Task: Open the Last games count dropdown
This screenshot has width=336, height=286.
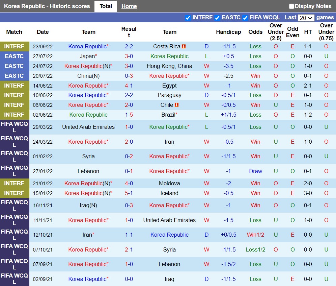Action: click(x=306, y=18)
